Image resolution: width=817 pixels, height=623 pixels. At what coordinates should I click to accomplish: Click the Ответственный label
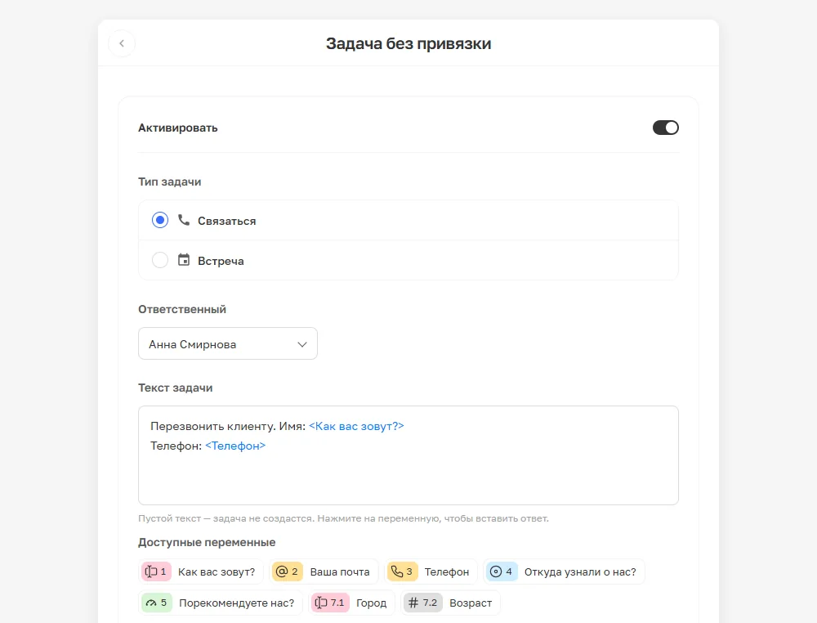pyautogui.click(x=182, y=309)
